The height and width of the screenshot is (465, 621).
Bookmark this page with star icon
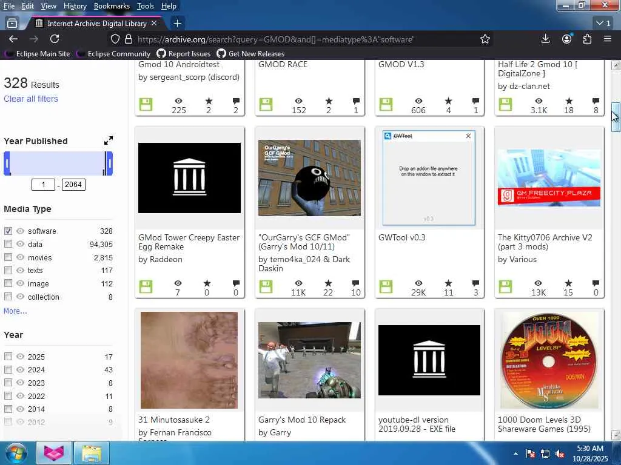(485, 39)
